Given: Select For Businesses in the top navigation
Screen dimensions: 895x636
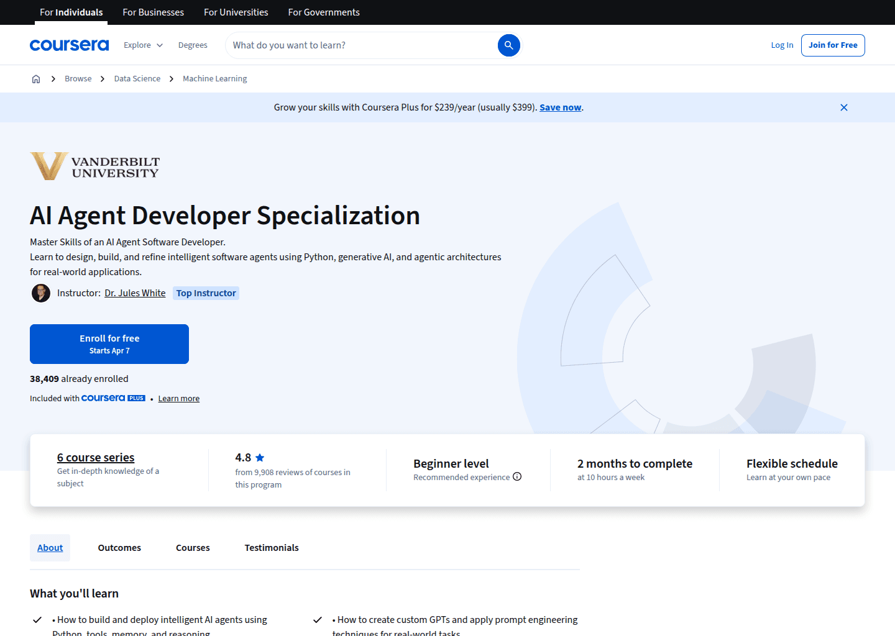Looking at the screenshot, I should (153, 12).
